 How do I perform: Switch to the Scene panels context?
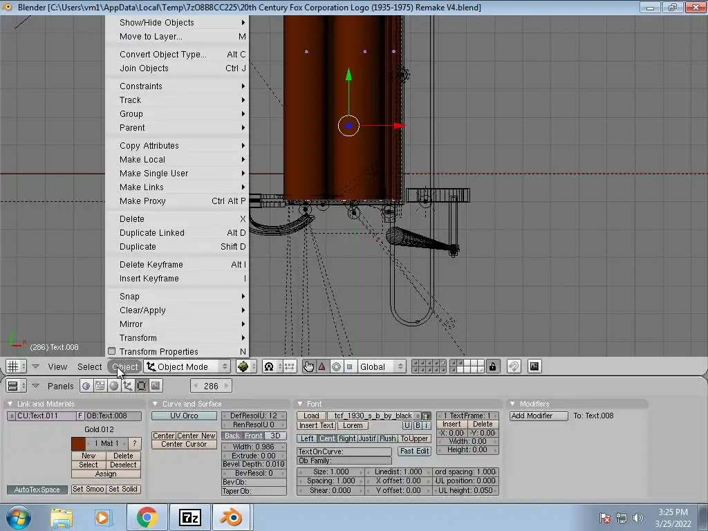(x=156, y=386)
